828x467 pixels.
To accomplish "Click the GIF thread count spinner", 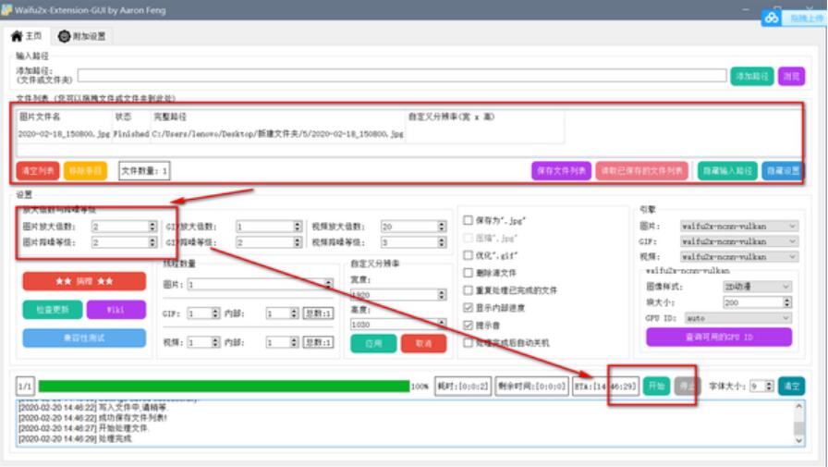I will [x=203, y=313].
